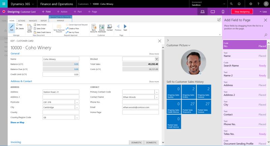270x146 pixels.
Task: Add a Page in designer bar
Action: (92, 12)
